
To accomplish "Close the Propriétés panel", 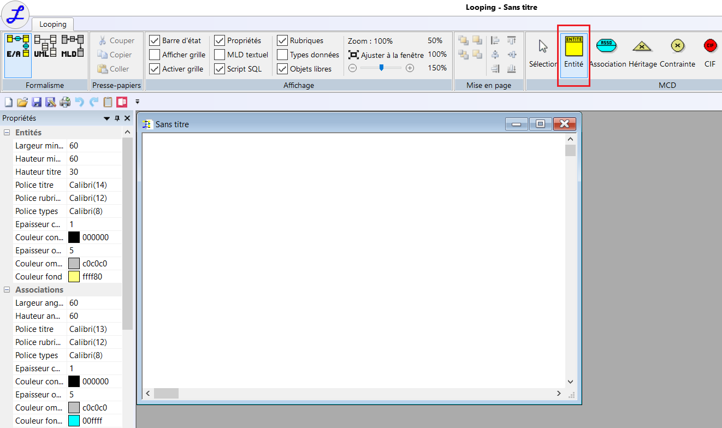I will [127, 118].
